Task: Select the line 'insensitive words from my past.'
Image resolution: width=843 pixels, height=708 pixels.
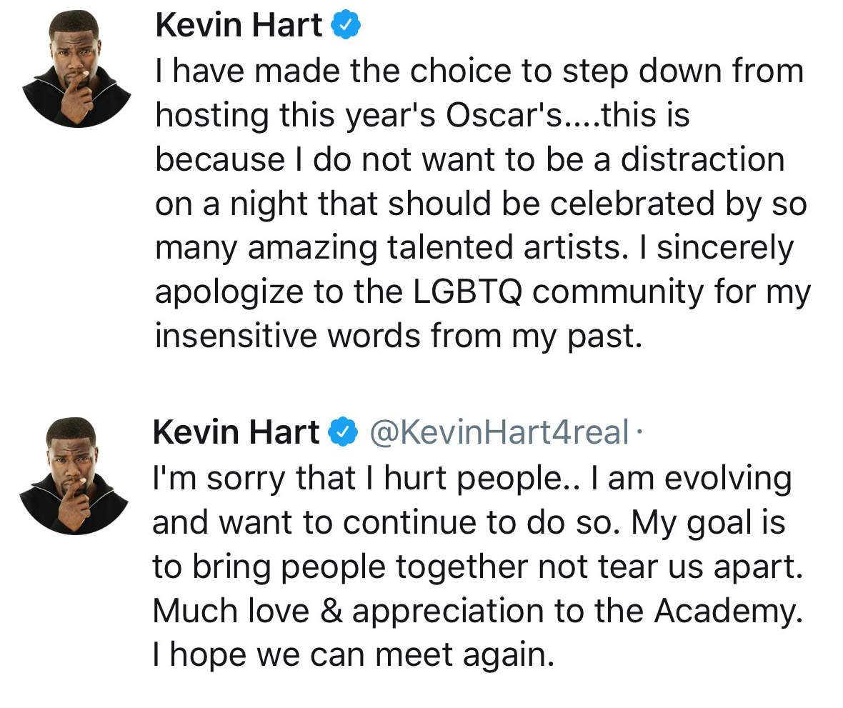Action: click(399, 336)
